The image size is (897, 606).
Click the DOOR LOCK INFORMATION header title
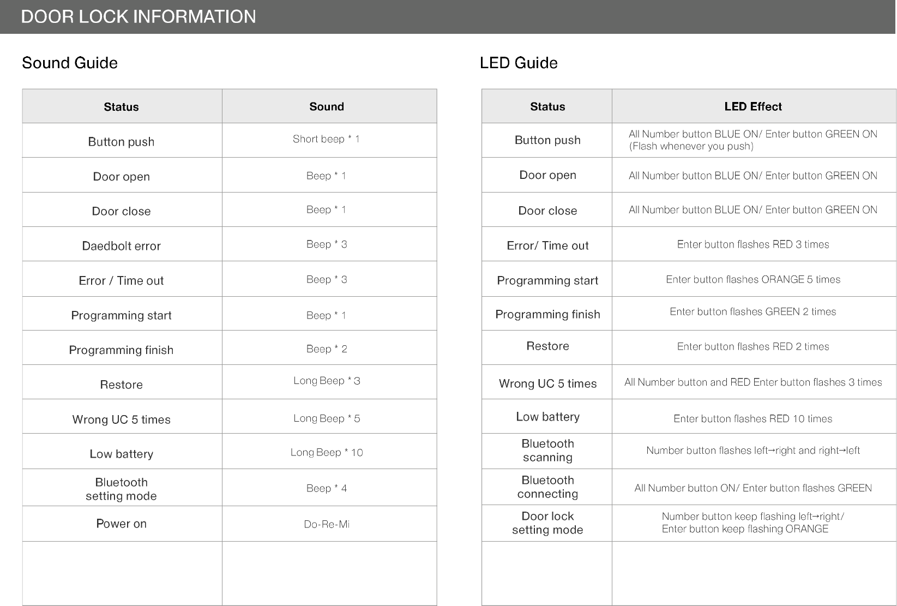coord(139,17)
